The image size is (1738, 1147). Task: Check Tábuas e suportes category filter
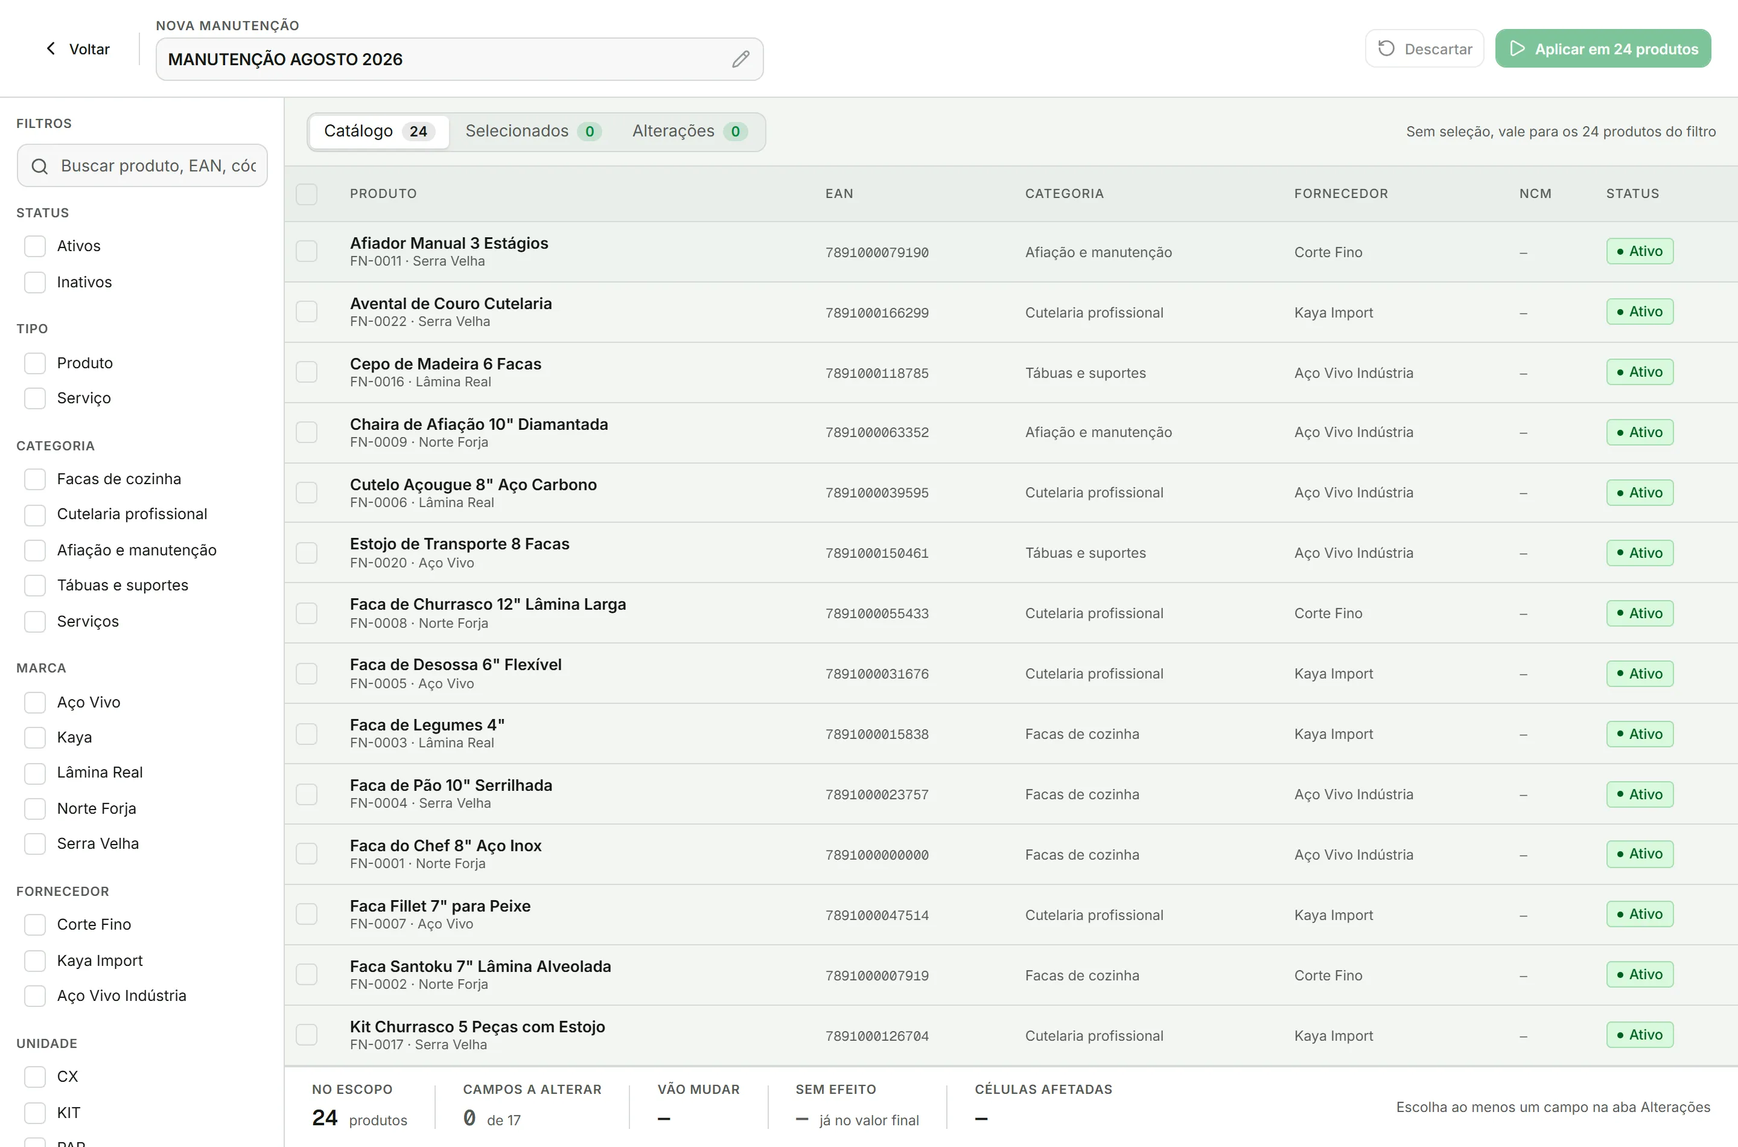pyautogui.click(x=34, y=585)
